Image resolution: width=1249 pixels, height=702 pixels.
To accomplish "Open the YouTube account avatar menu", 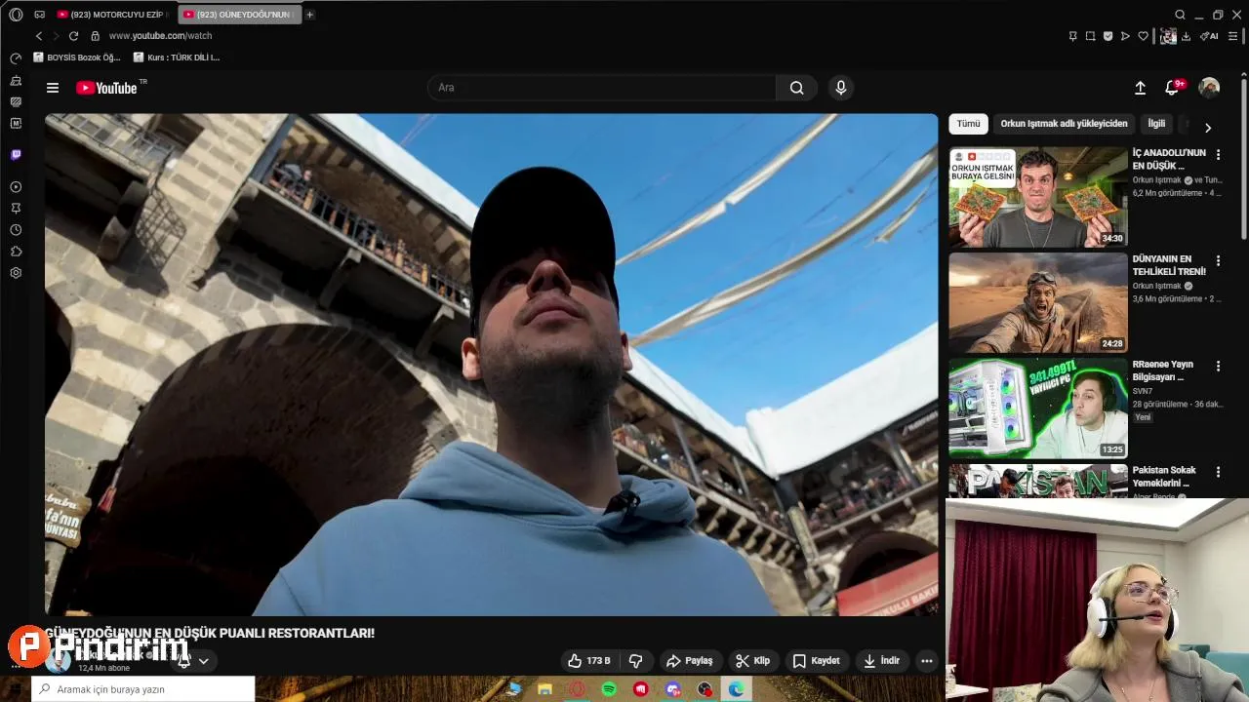I will click(x=1209, y=88).
